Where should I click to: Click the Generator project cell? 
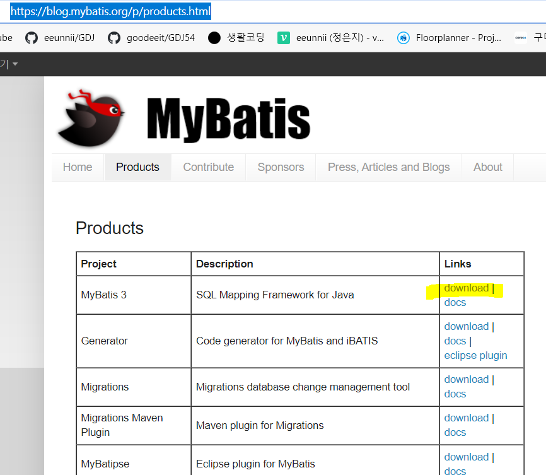click(x=134, y=341)
